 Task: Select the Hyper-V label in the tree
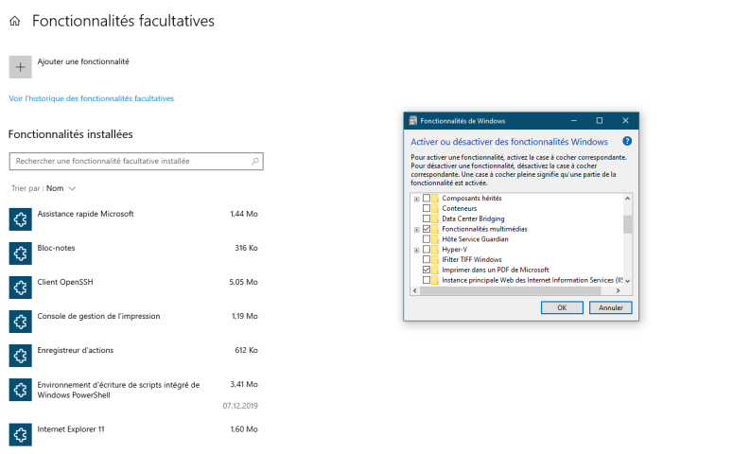[454, 250]
